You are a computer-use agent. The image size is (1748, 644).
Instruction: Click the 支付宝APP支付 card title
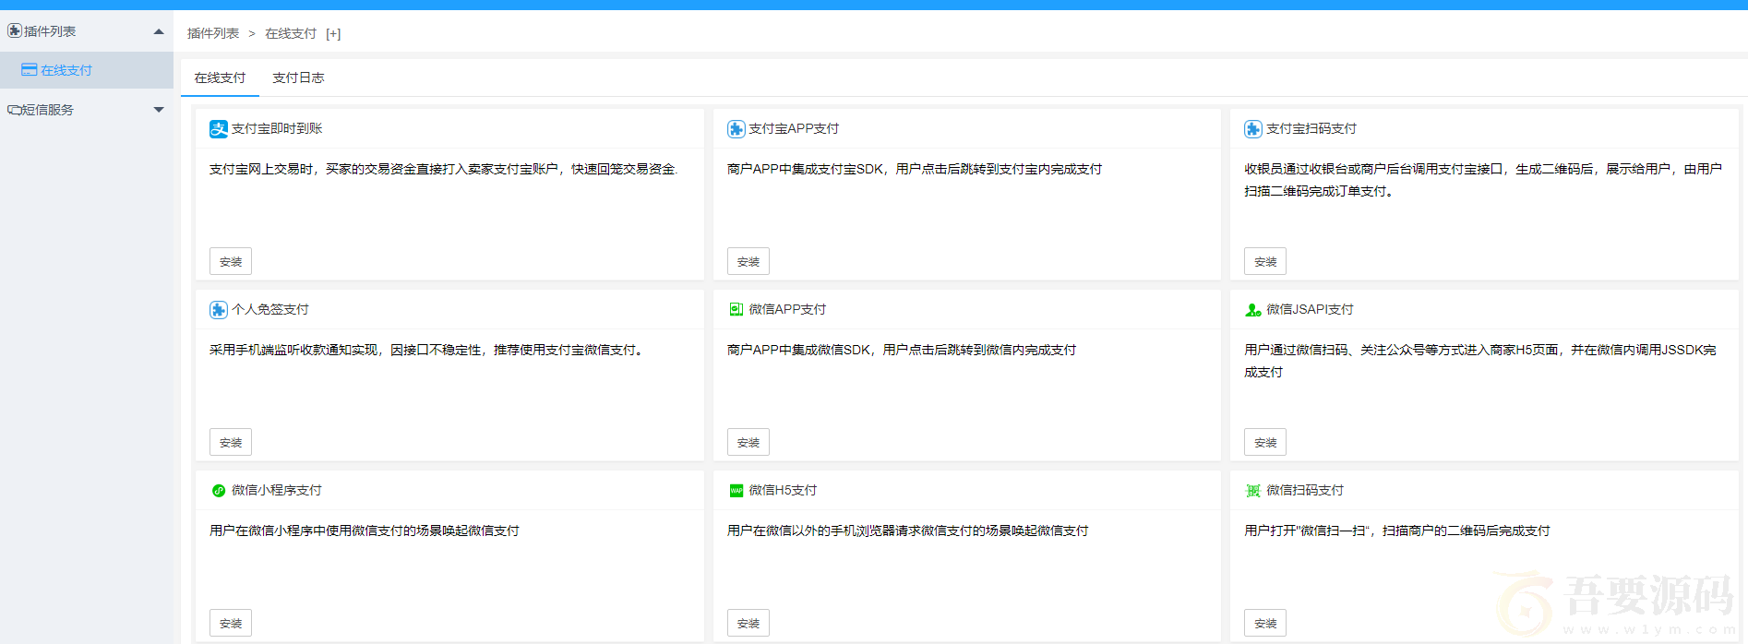point(794,128)
